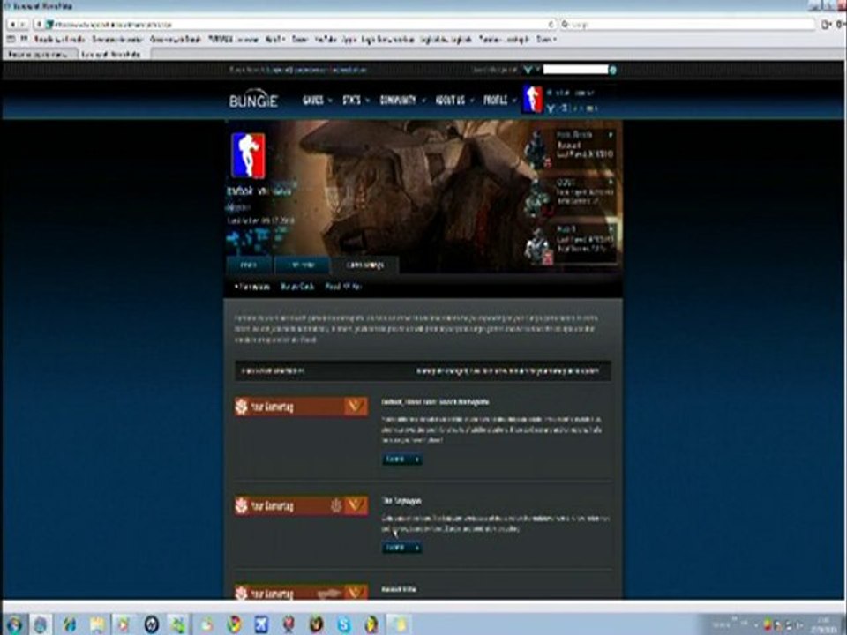Open the Profile navigation menu

(495, 101)
